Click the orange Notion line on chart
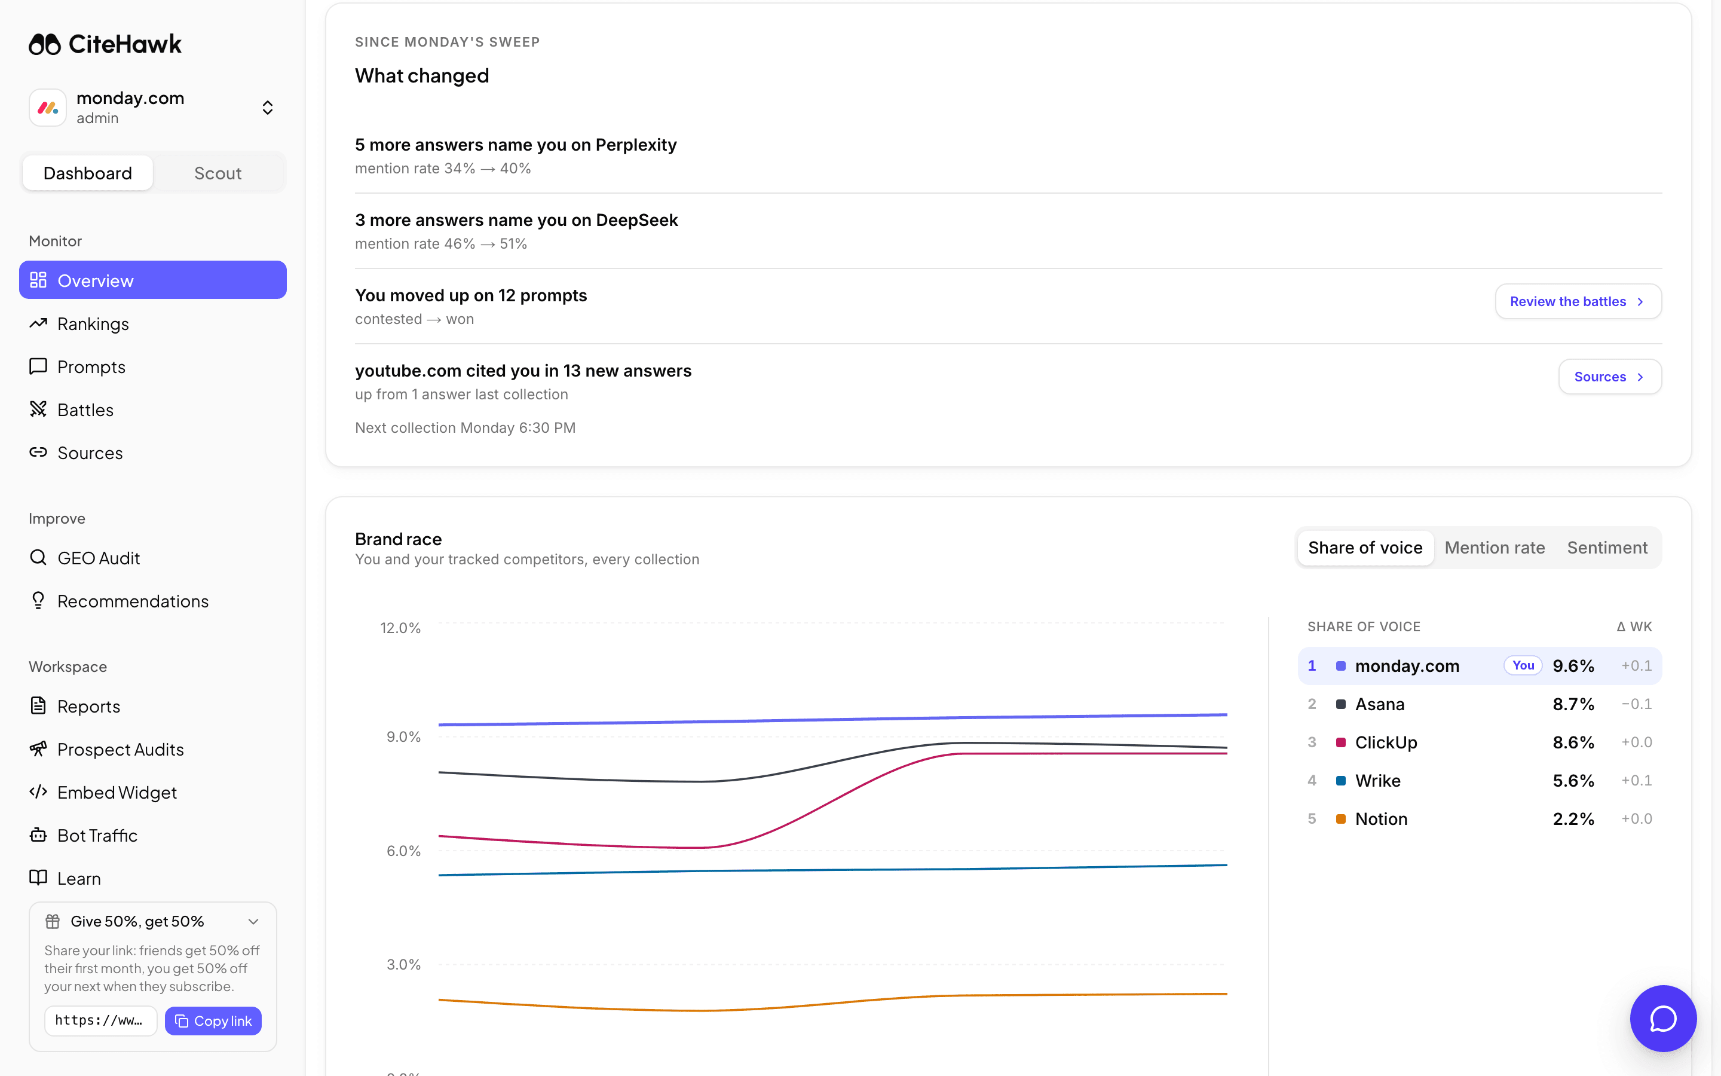The image size is (1721, 1076). 832,1004
